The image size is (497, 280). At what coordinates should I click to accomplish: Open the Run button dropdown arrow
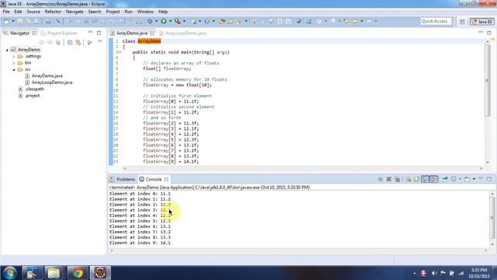coord(170,21)
